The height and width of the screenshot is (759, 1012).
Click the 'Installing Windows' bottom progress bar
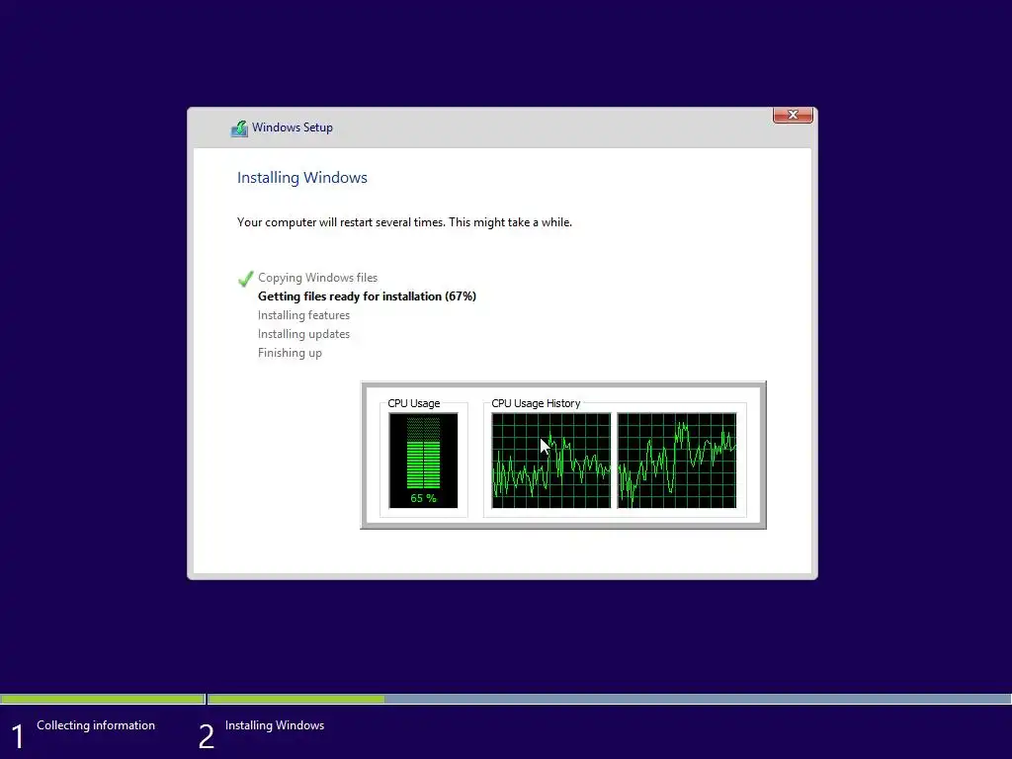pyautogui.click(x=610, y=699)
